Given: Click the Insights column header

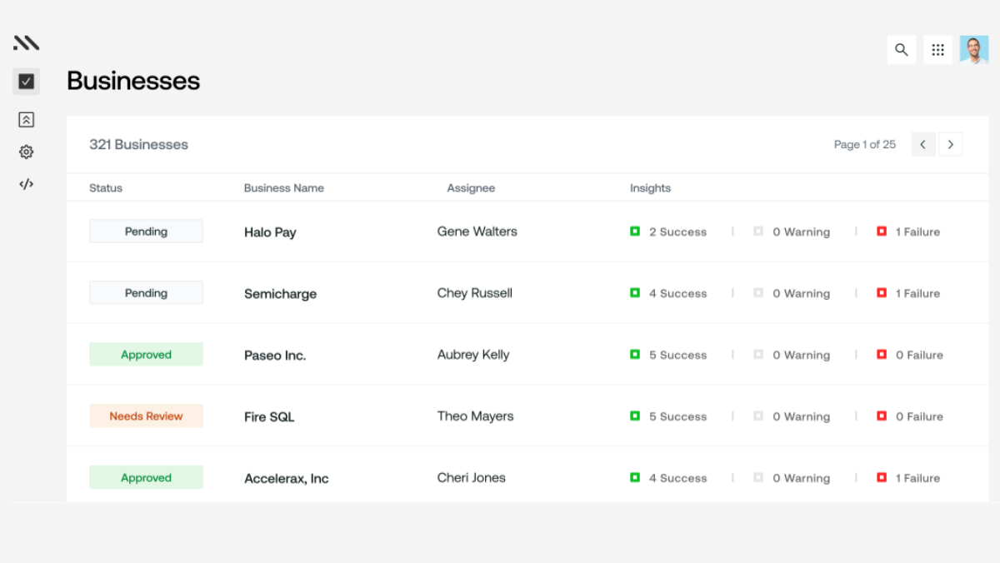Looking at the screenshot, I should pyautogui.click(x=650, y=187).
